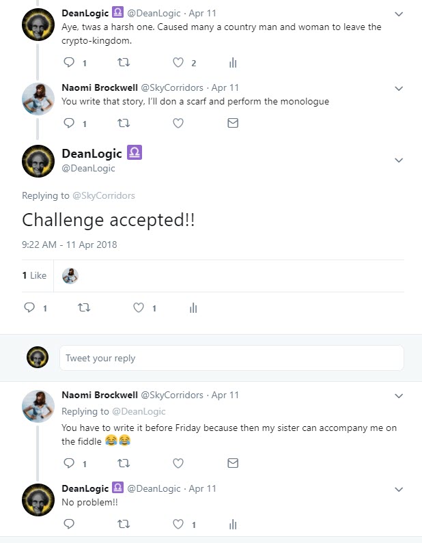
Task: View analytics for the "crypto-kingdom" tweet
Action: [233, 63]
